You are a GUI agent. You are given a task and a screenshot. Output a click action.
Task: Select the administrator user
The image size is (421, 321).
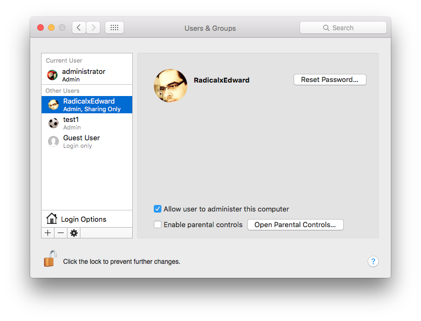(87, 75)
